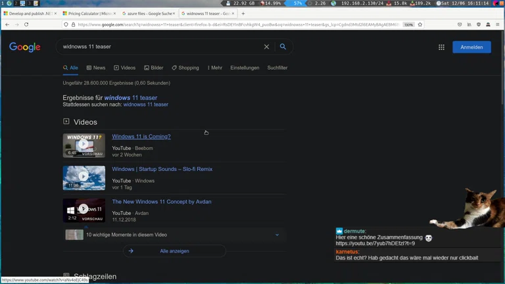Click the Google logo
This screenshot has height=284, width=505.
tap(25, 47)
